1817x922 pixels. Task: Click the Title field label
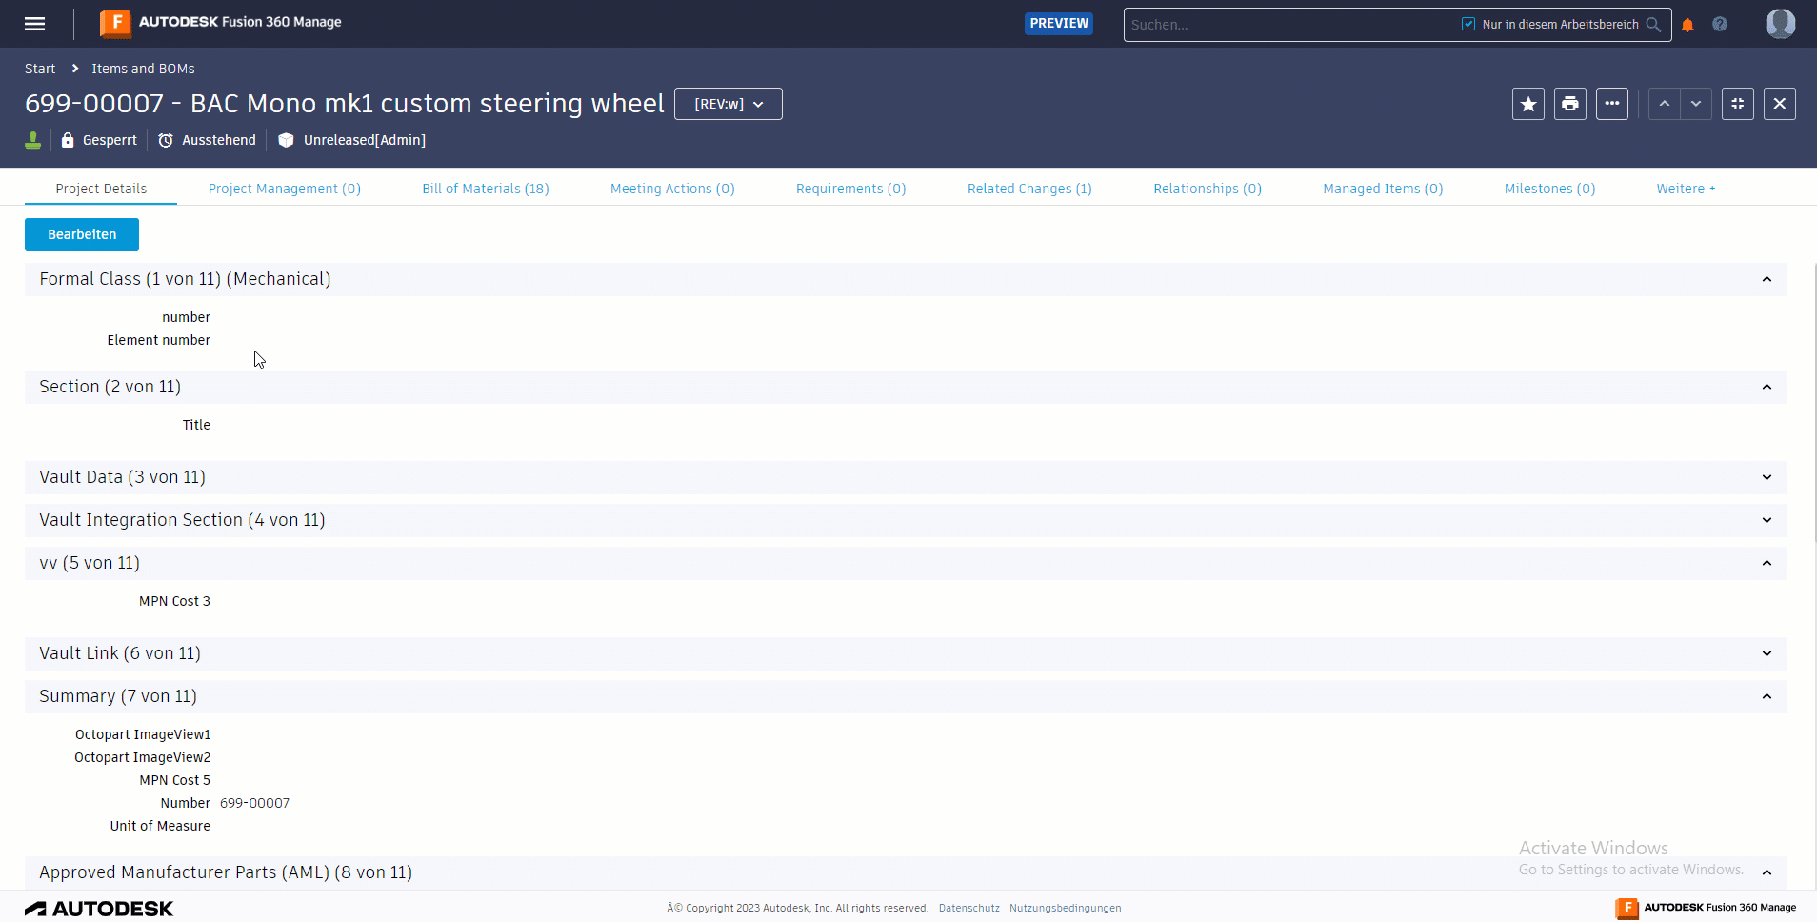[x=197, y=425]
